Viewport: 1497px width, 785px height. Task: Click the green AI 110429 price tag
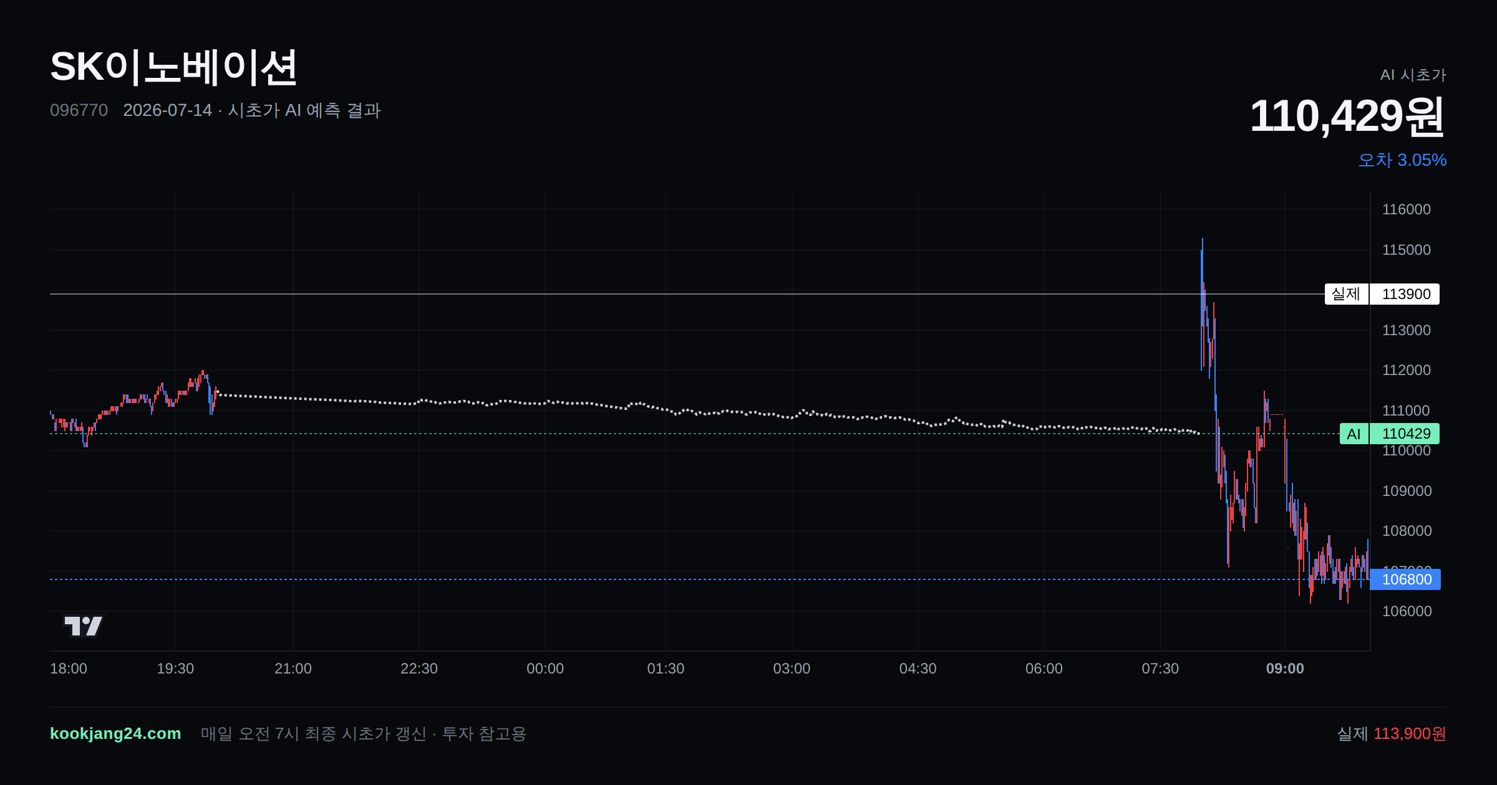(1389, 434)
